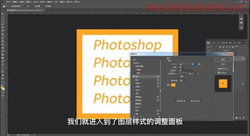The height and width of the screenshot is (136, 250).
Task: Open the 窗口 (Window) menu
Action: pos(70,2)
